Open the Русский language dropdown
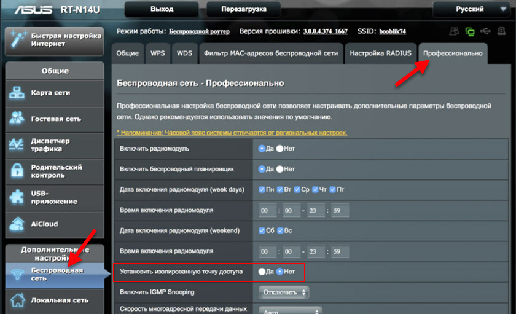This screenshot has height=314, width=516. (x=472, y=9)
